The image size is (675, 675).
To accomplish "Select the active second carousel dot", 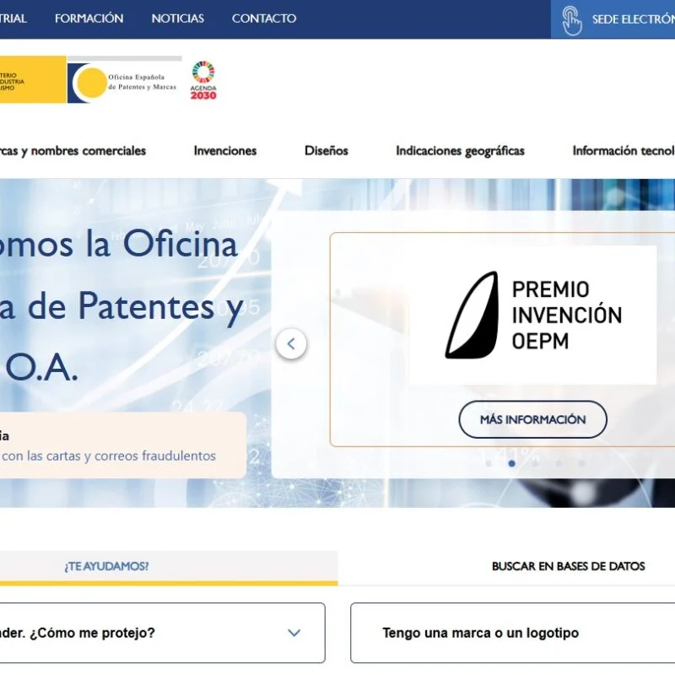I will pyautogui.click(x=512, y=463).
